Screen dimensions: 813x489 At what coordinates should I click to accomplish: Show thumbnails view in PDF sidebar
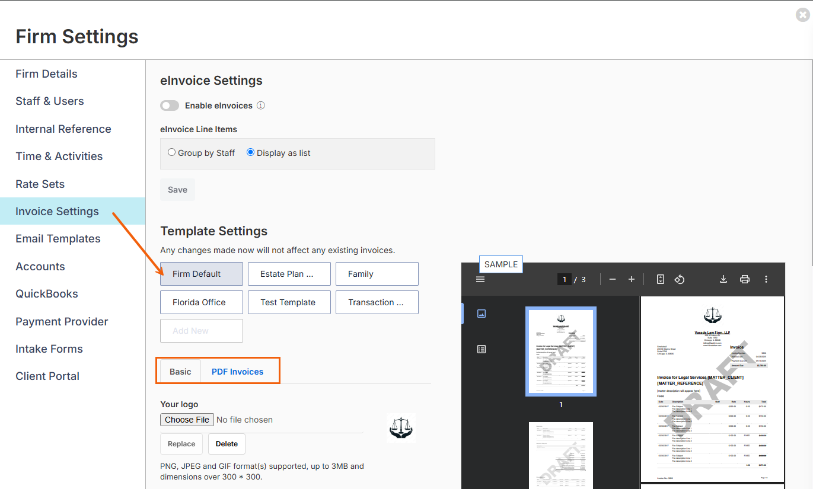(482, 314)
